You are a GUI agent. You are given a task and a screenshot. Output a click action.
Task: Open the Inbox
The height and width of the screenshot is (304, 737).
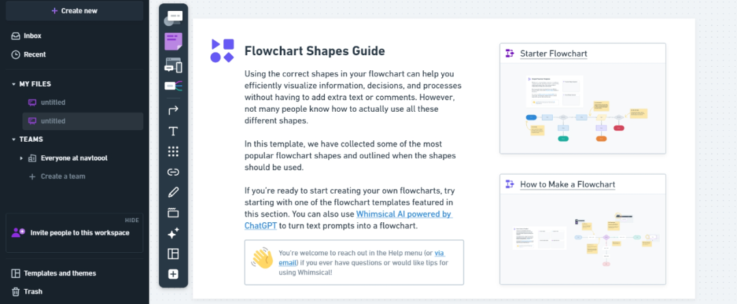tap(32, 36)
